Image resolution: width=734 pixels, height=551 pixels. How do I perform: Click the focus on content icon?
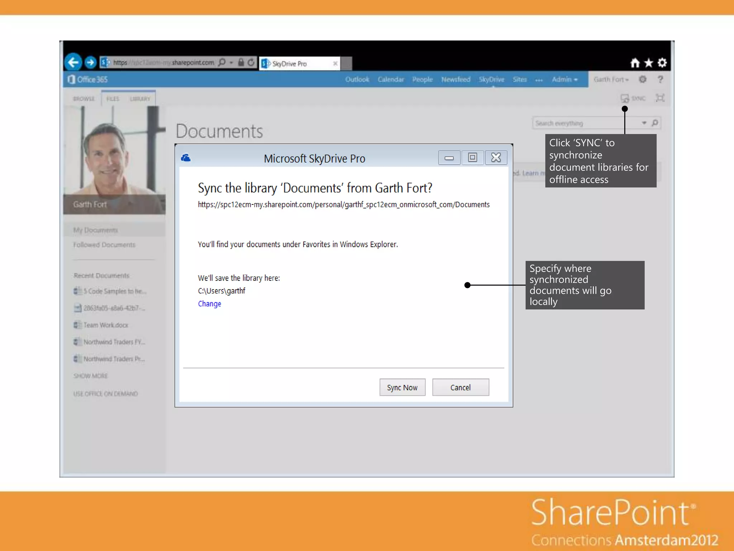pos(660,98)
